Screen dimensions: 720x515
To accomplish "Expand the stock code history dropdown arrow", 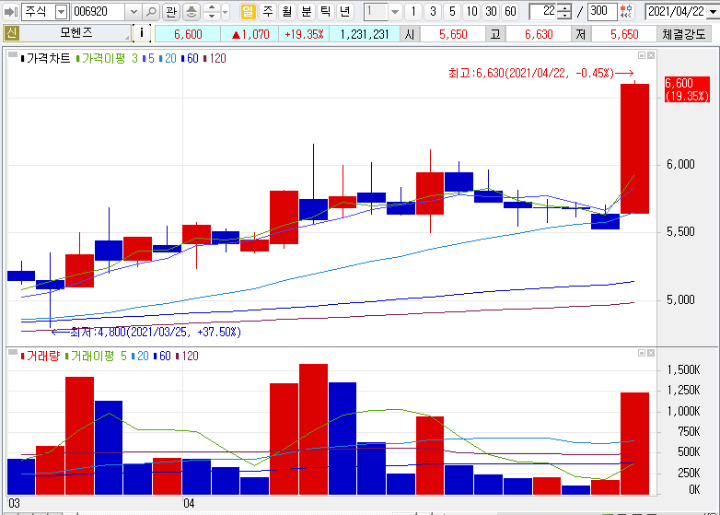I will point(134,12).
